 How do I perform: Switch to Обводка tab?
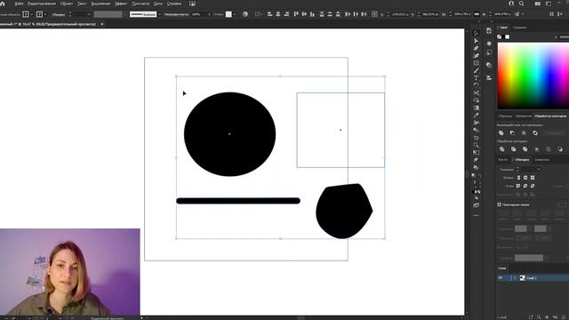[x=522, y=160]
